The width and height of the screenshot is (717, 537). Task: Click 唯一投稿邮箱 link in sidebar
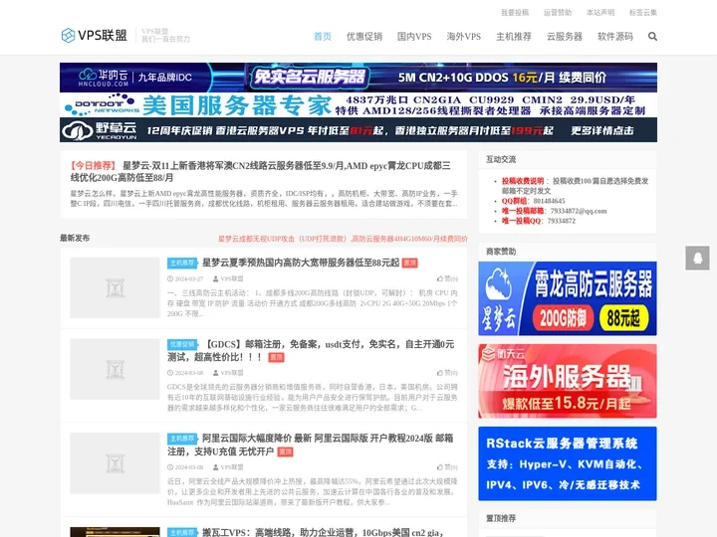(x=523, y=211)
